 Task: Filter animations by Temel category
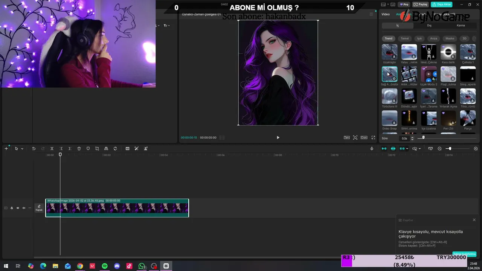click(405, 38)
